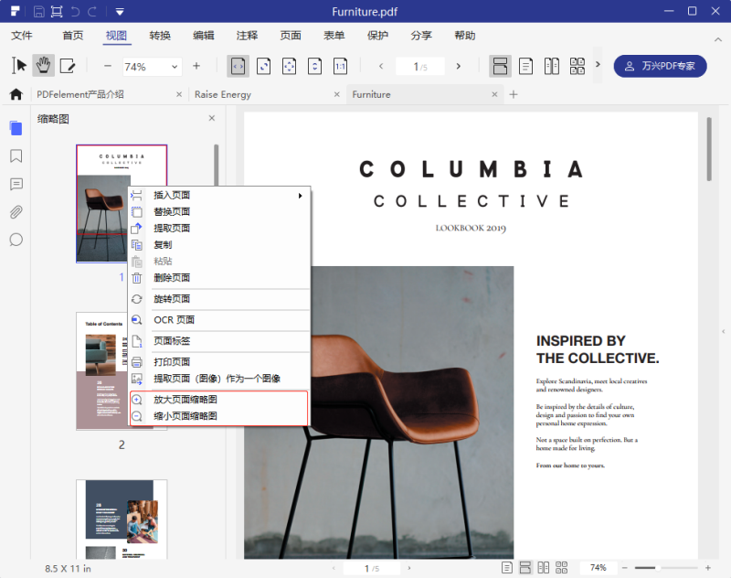
Task: Open the search panel in left sidebar
Action: tap(16, 240)
